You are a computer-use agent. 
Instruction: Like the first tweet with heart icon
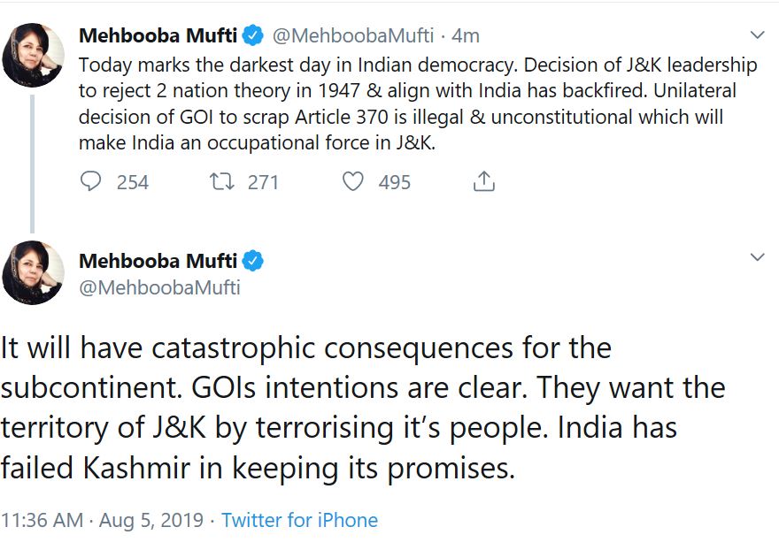(x=352, y=182)
